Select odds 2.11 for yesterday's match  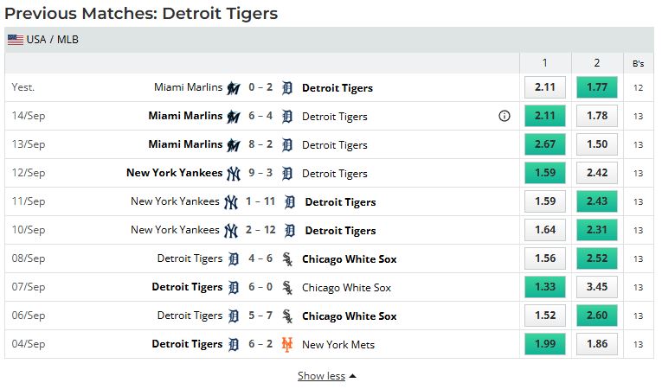[x=544, y=87]
